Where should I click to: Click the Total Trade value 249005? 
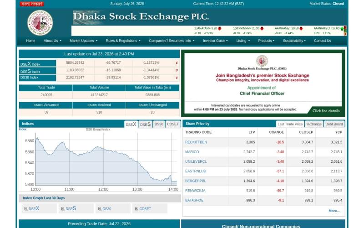tap(46, 95)
